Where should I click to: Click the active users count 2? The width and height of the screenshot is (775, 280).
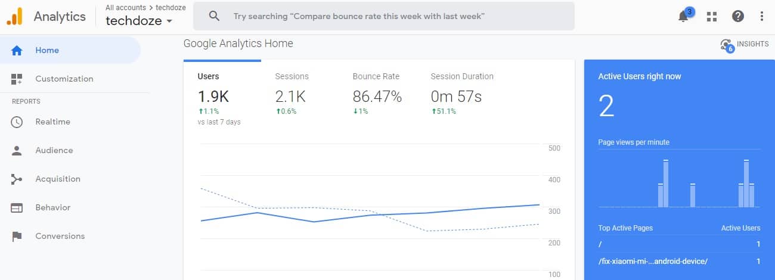[606, 107]
